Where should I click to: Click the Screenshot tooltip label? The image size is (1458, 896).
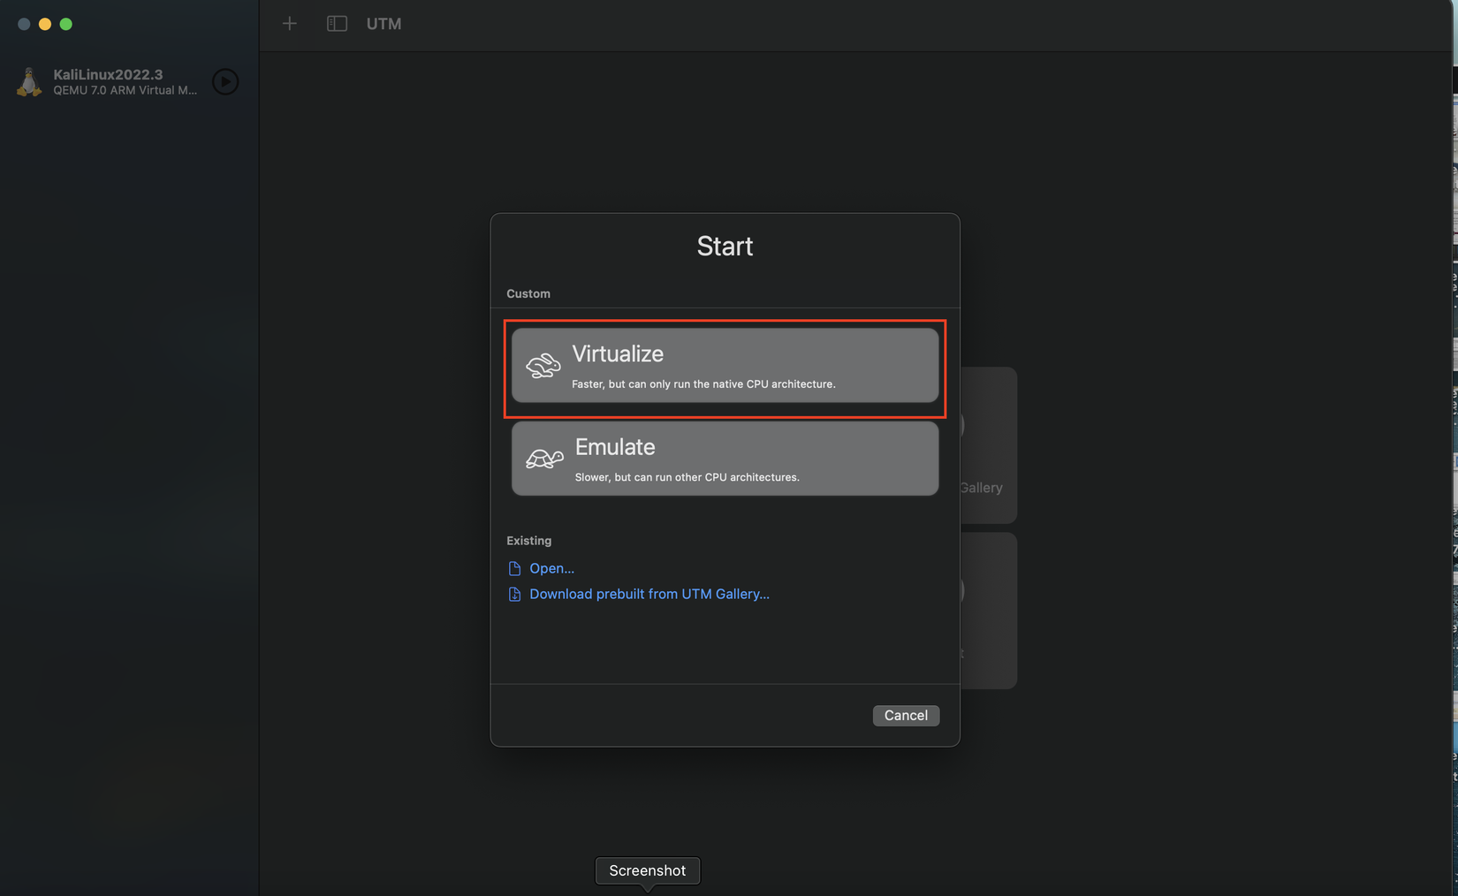647,870
